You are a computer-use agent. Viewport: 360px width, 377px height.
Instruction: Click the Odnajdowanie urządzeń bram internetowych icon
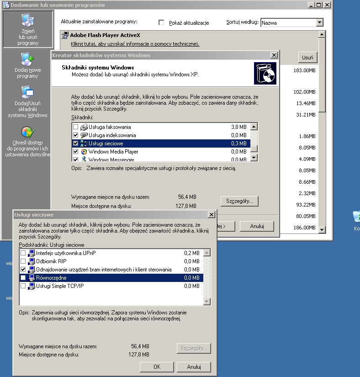[32, 270]
